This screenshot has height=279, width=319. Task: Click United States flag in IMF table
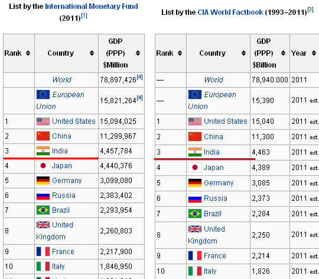click(43, 121)
